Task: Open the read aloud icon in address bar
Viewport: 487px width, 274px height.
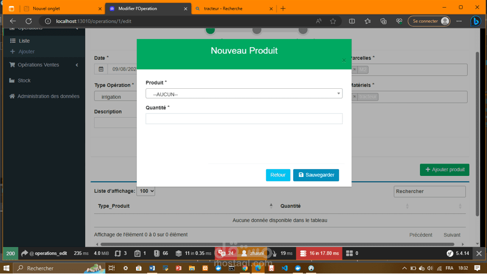Action: pos(319,21)
